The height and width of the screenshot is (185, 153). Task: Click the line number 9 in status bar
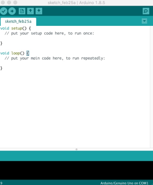1,183
